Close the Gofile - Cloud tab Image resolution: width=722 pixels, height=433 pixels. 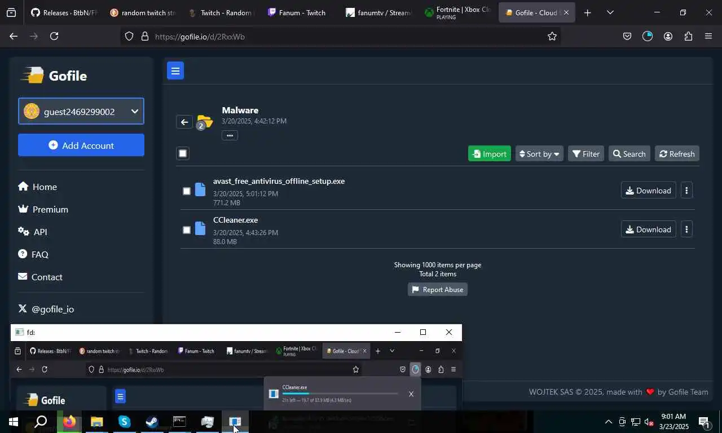pos(566,12)
